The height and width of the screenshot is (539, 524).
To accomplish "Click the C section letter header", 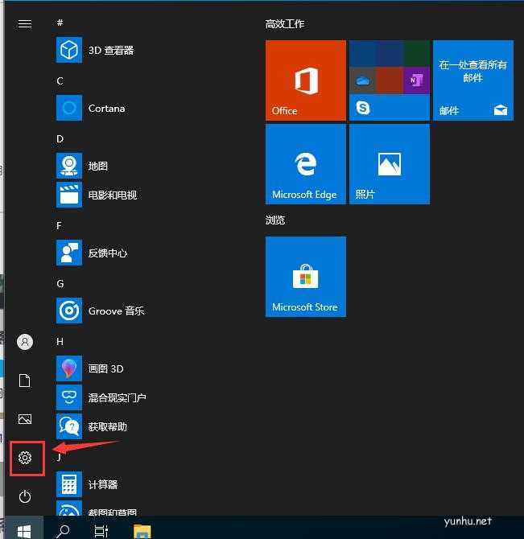I will tap(60, 81).
